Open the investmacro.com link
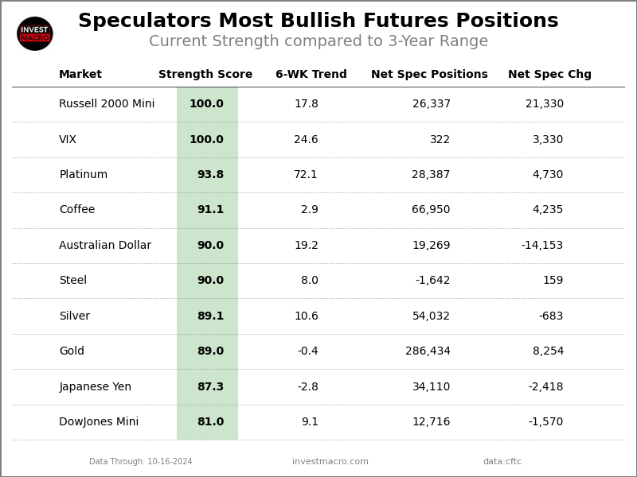The height and width of the screenshot is (477, 637). click(x=330, y=462)
